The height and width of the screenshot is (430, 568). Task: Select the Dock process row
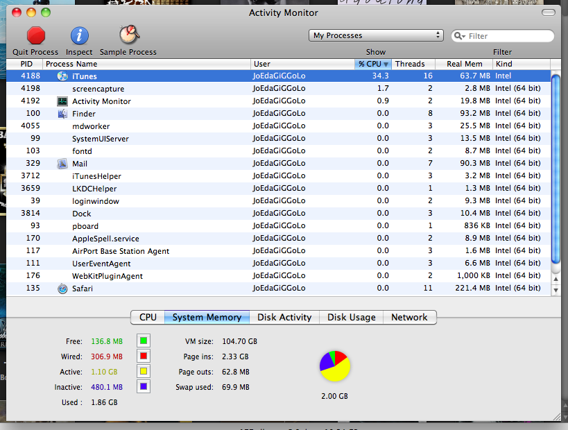pyautogui.click(x=278, y=214)
